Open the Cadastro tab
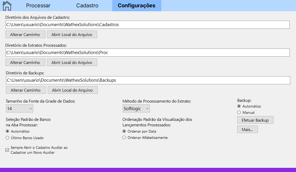Image resolution: width=296 pixels, height=172 pixels. tap(87, 5)
